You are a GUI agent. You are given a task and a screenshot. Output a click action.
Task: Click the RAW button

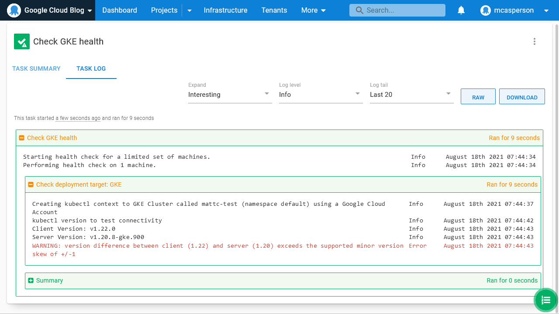click(478, 96)
